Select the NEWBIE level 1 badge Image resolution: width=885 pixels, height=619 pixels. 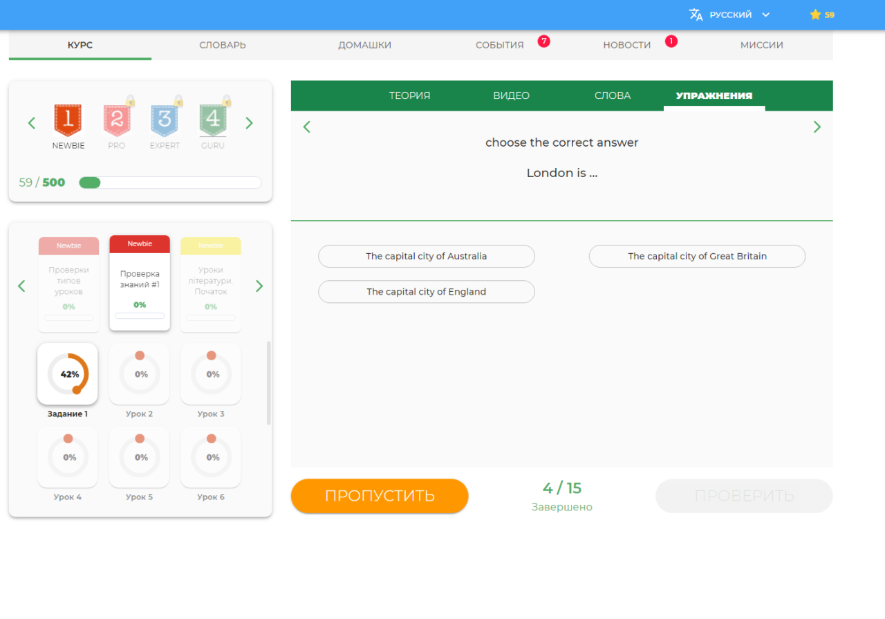pyautogui.click(x=68, y=120)
